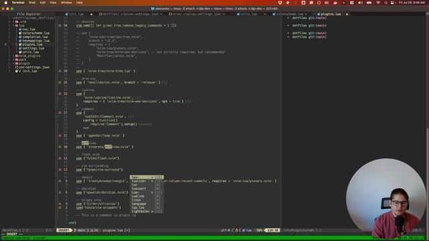
Task: Click warning sign beside leap.nvim line
Action: pos(60,135)
